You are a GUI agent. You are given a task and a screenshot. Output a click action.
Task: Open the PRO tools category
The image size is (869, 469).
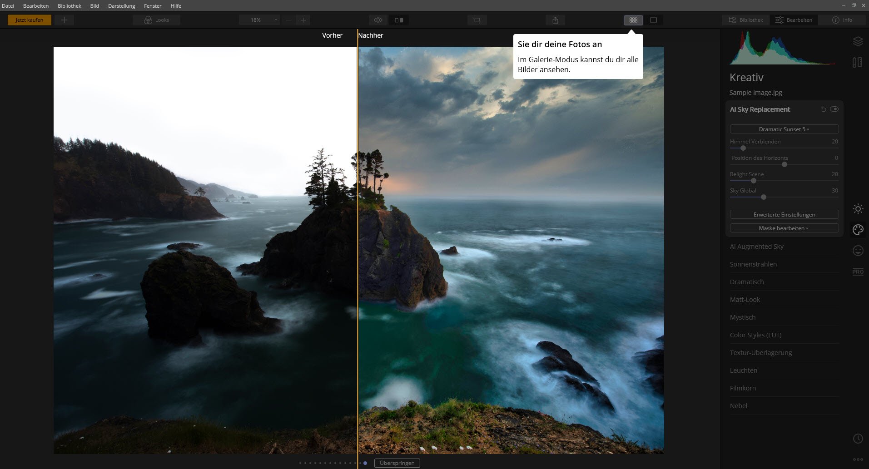coord(858,272)
